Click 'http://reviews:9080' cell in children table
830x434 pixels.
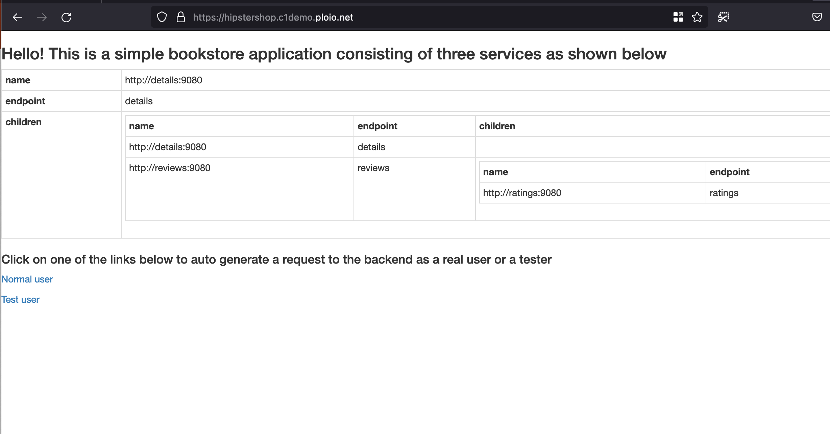[x=170, y=168]
